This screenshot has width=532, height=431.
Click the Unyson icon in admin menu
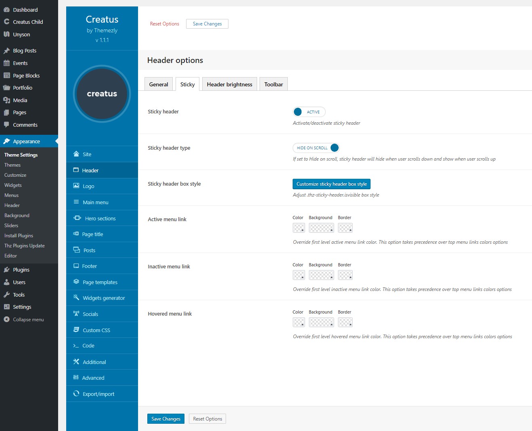coord(6,34)
